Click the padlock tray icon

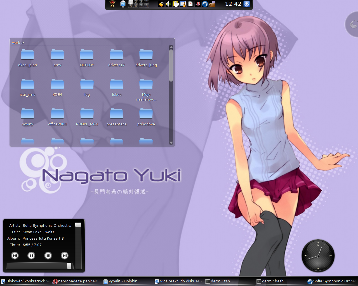(161, 4)
